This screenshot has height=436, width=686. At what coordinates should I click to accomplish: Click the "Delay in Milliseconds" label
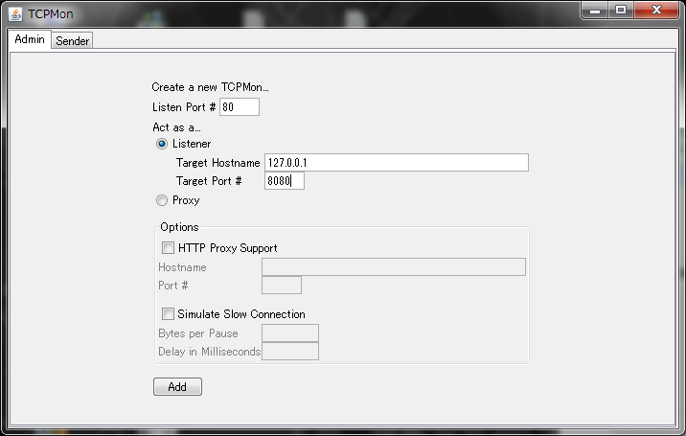click(210, 352)
